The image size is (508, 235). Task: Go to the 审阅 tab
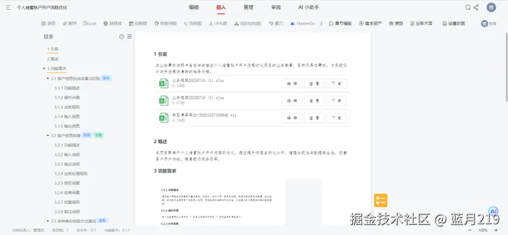[276, 8]
